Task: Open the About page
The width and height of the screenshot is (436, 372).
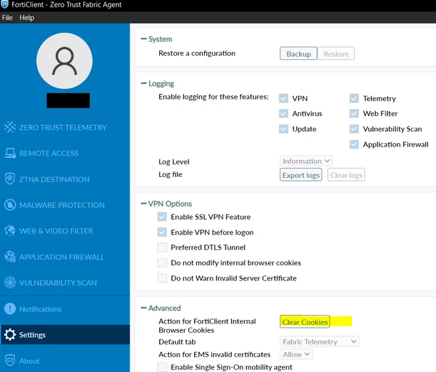Action: click(64, 361)
